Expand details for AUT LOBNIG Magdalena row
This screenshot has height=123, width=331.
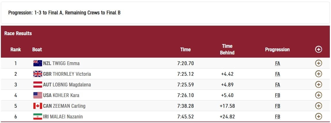coord(318,85)
